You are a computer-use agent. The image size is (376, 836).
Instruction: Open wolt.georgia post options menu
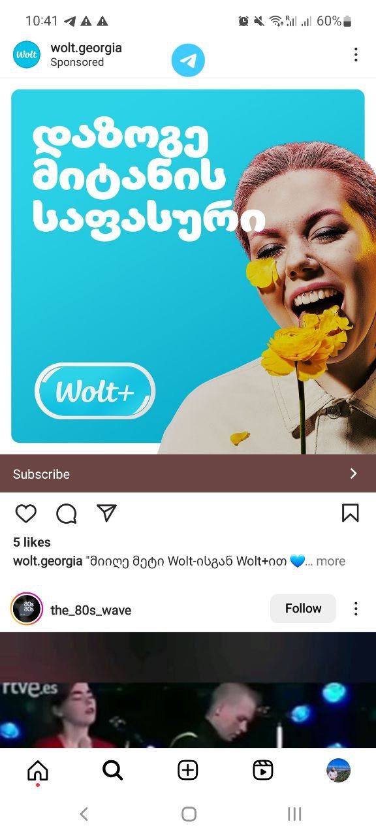(x=356, y=55)
